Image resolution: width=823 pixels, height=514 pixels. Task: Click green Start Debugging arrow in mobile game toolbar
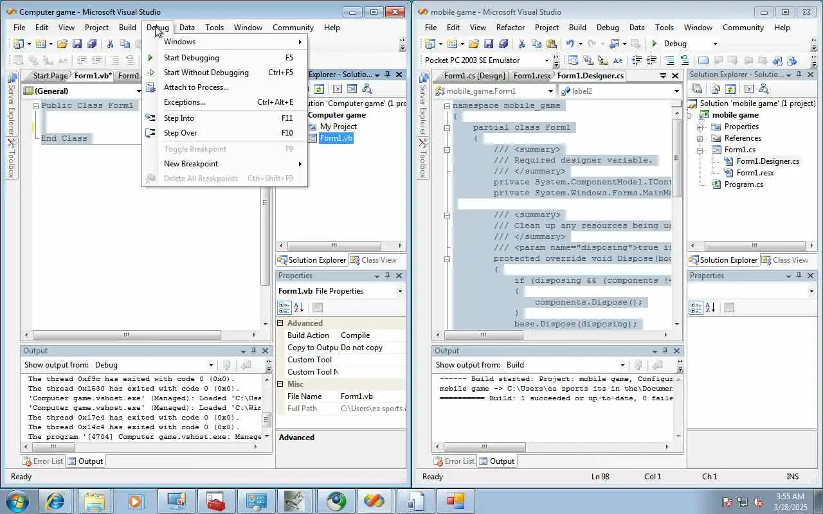(655, 44)
